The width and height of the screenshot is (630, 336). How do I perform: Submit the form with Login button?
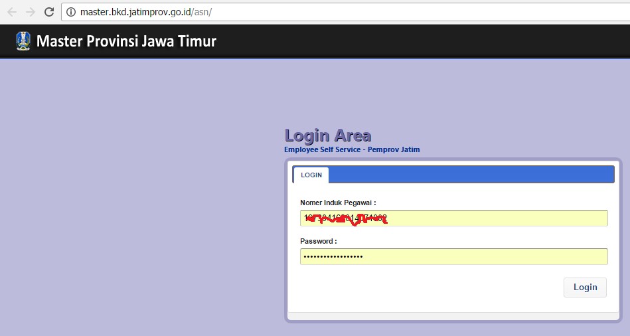(x=585, y=288)
